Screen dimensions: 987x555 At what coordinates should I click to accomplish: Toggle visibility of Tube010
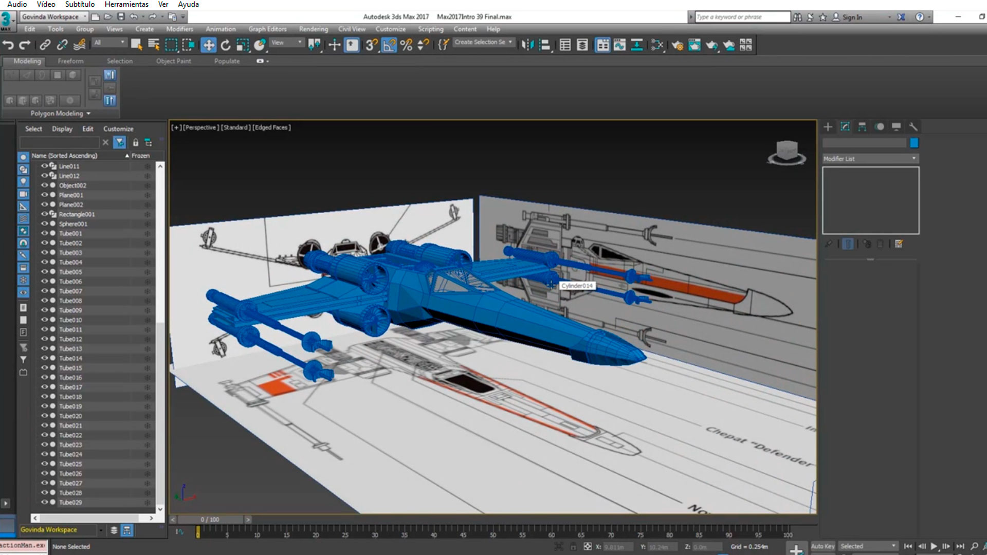point(45,320)
